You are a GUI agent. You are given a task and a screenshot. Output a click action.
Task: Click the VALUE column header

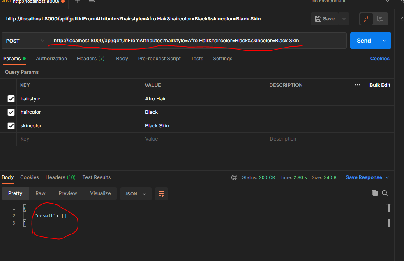153,85
